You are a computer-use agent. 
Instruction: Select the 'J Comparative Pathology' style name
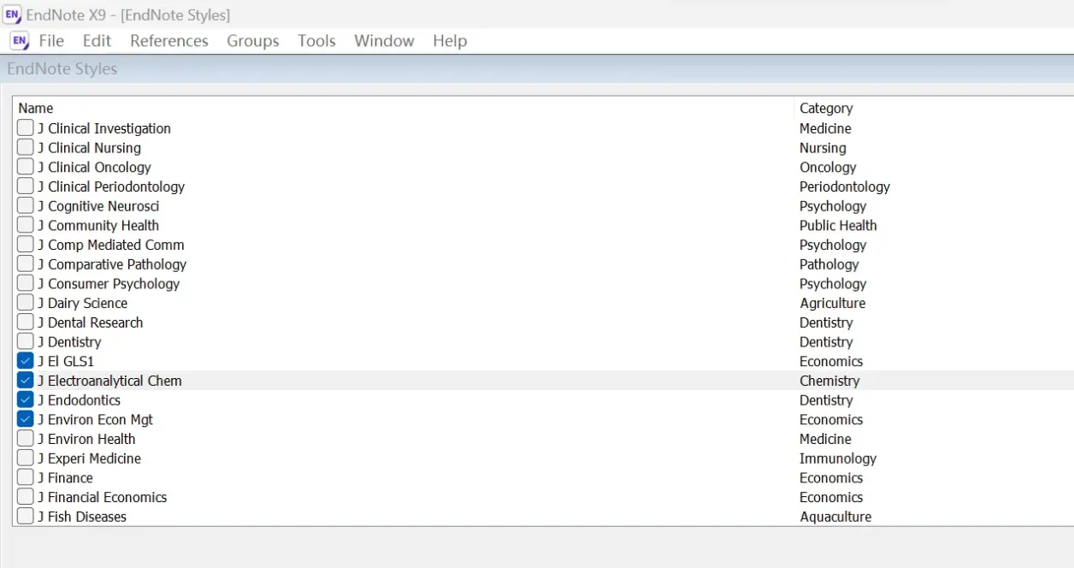point(112,264)
